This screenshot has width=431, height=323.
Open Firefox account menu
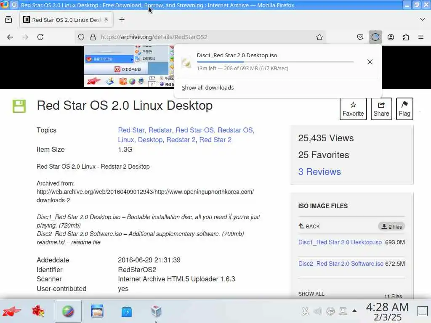391,37
